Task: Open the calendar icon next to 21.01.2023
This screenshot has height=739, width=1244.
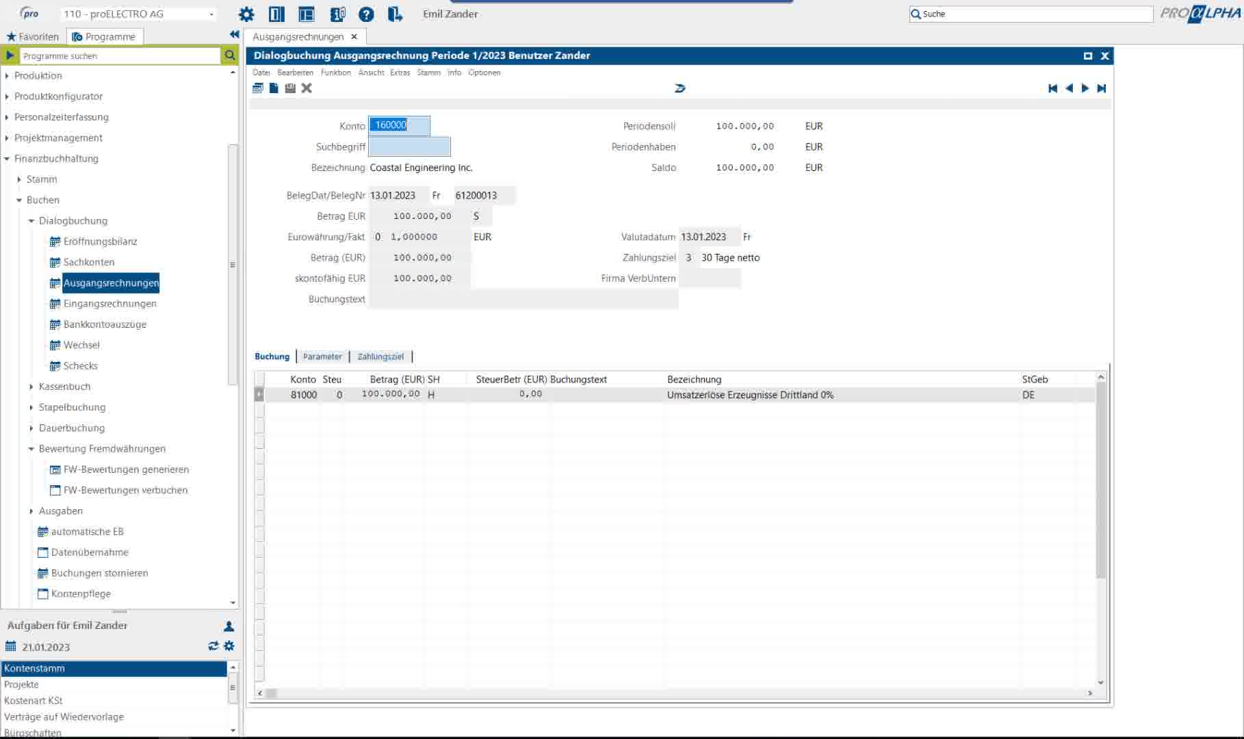Action: click(x=10, y=647)
